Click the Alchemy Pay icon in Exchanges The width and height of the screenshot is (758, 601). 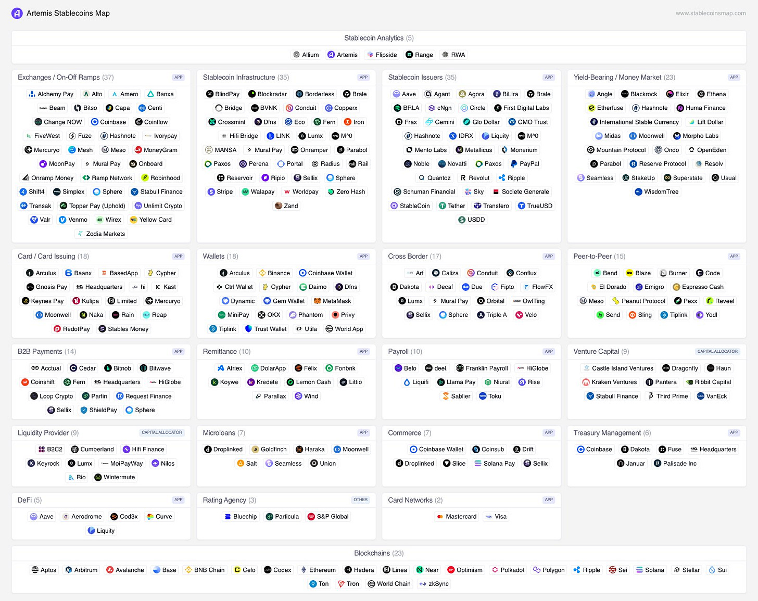(x=32, y=94)
